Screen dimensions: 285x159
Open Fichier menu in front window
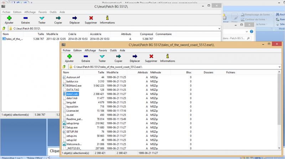tap(67, 50)
